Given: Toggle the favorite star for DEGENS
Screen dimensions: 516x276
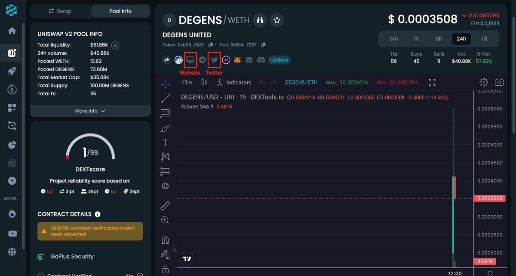Looking at the screenshot, I should 277,20.
